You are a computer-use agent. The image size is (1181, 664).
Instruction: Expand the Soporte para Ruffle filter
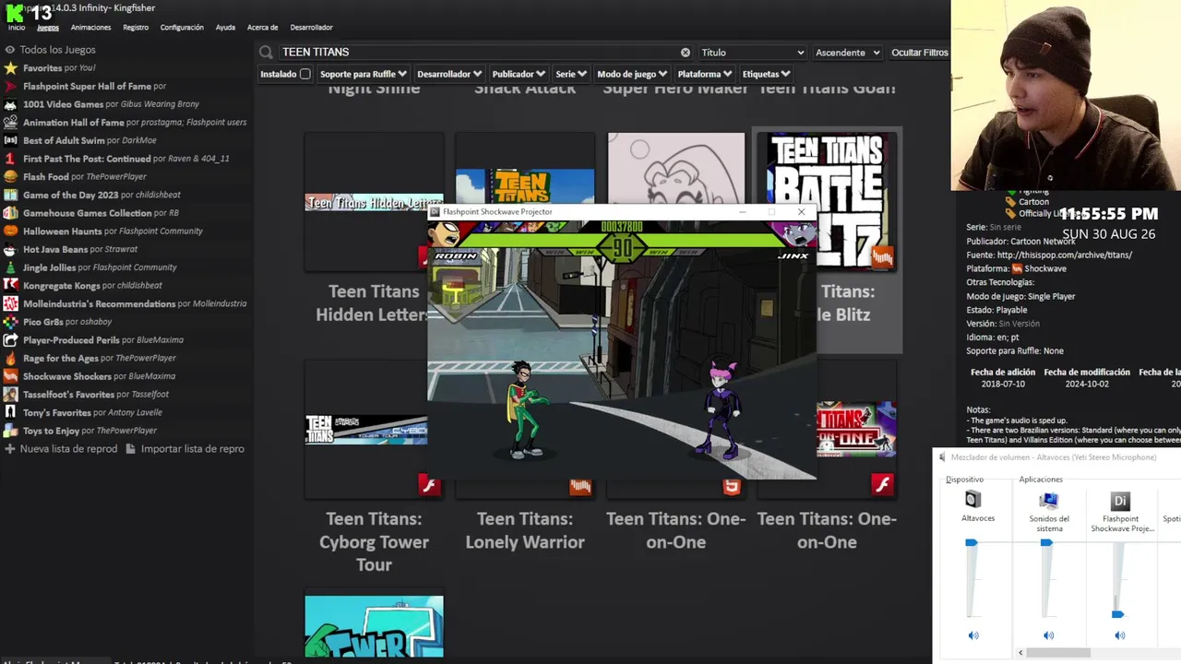click(363, 74)
